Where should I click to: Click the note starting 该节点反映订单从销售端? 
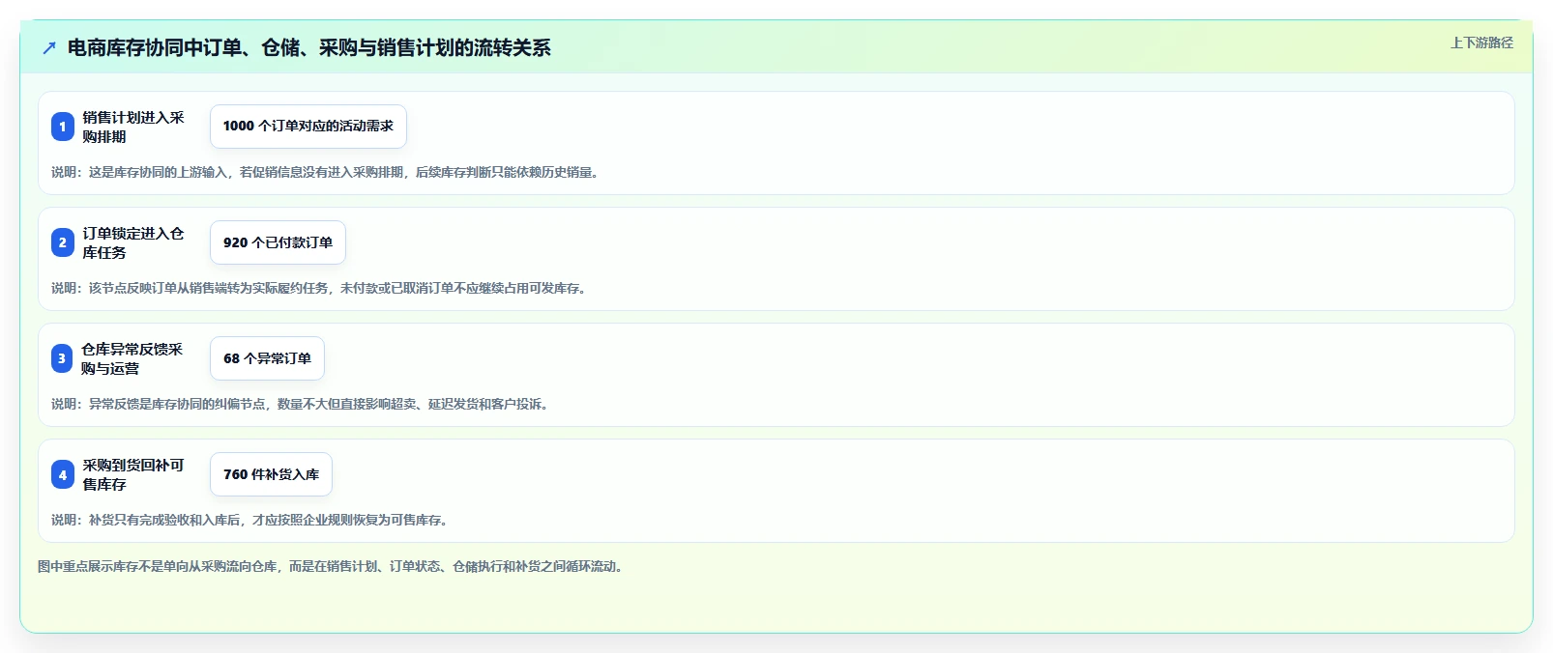321,288
